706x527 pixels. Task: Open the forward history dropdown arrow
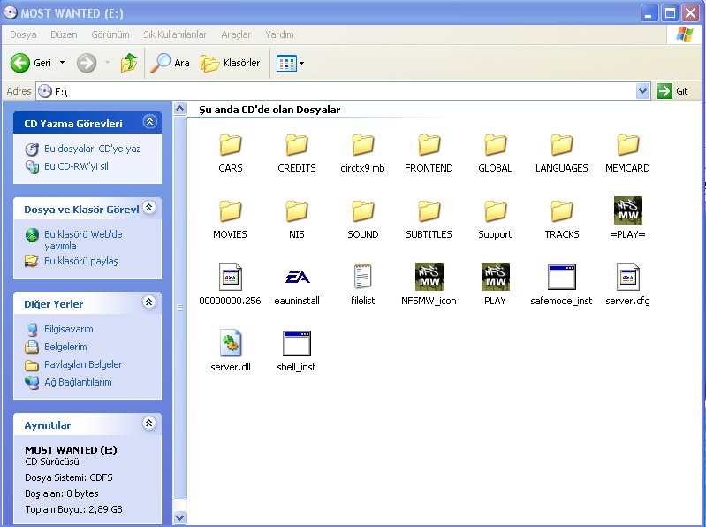107,63
